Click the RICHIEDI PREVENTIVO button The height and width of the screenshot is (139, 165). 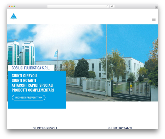[x=28, y=98]
